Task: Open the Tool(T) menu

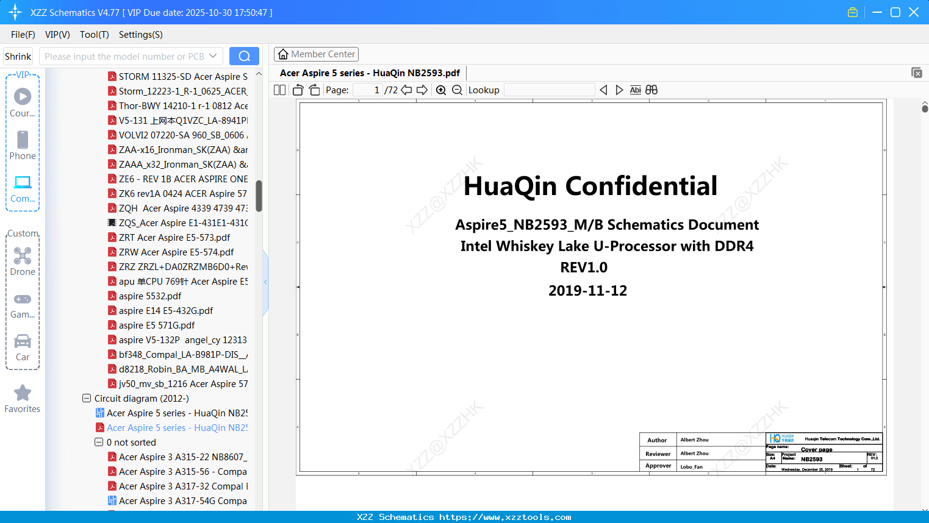Action: click(95, 35)
